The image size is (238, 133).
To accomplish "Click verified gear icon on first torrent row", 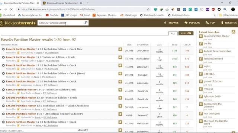I will (x=3, y=49).
